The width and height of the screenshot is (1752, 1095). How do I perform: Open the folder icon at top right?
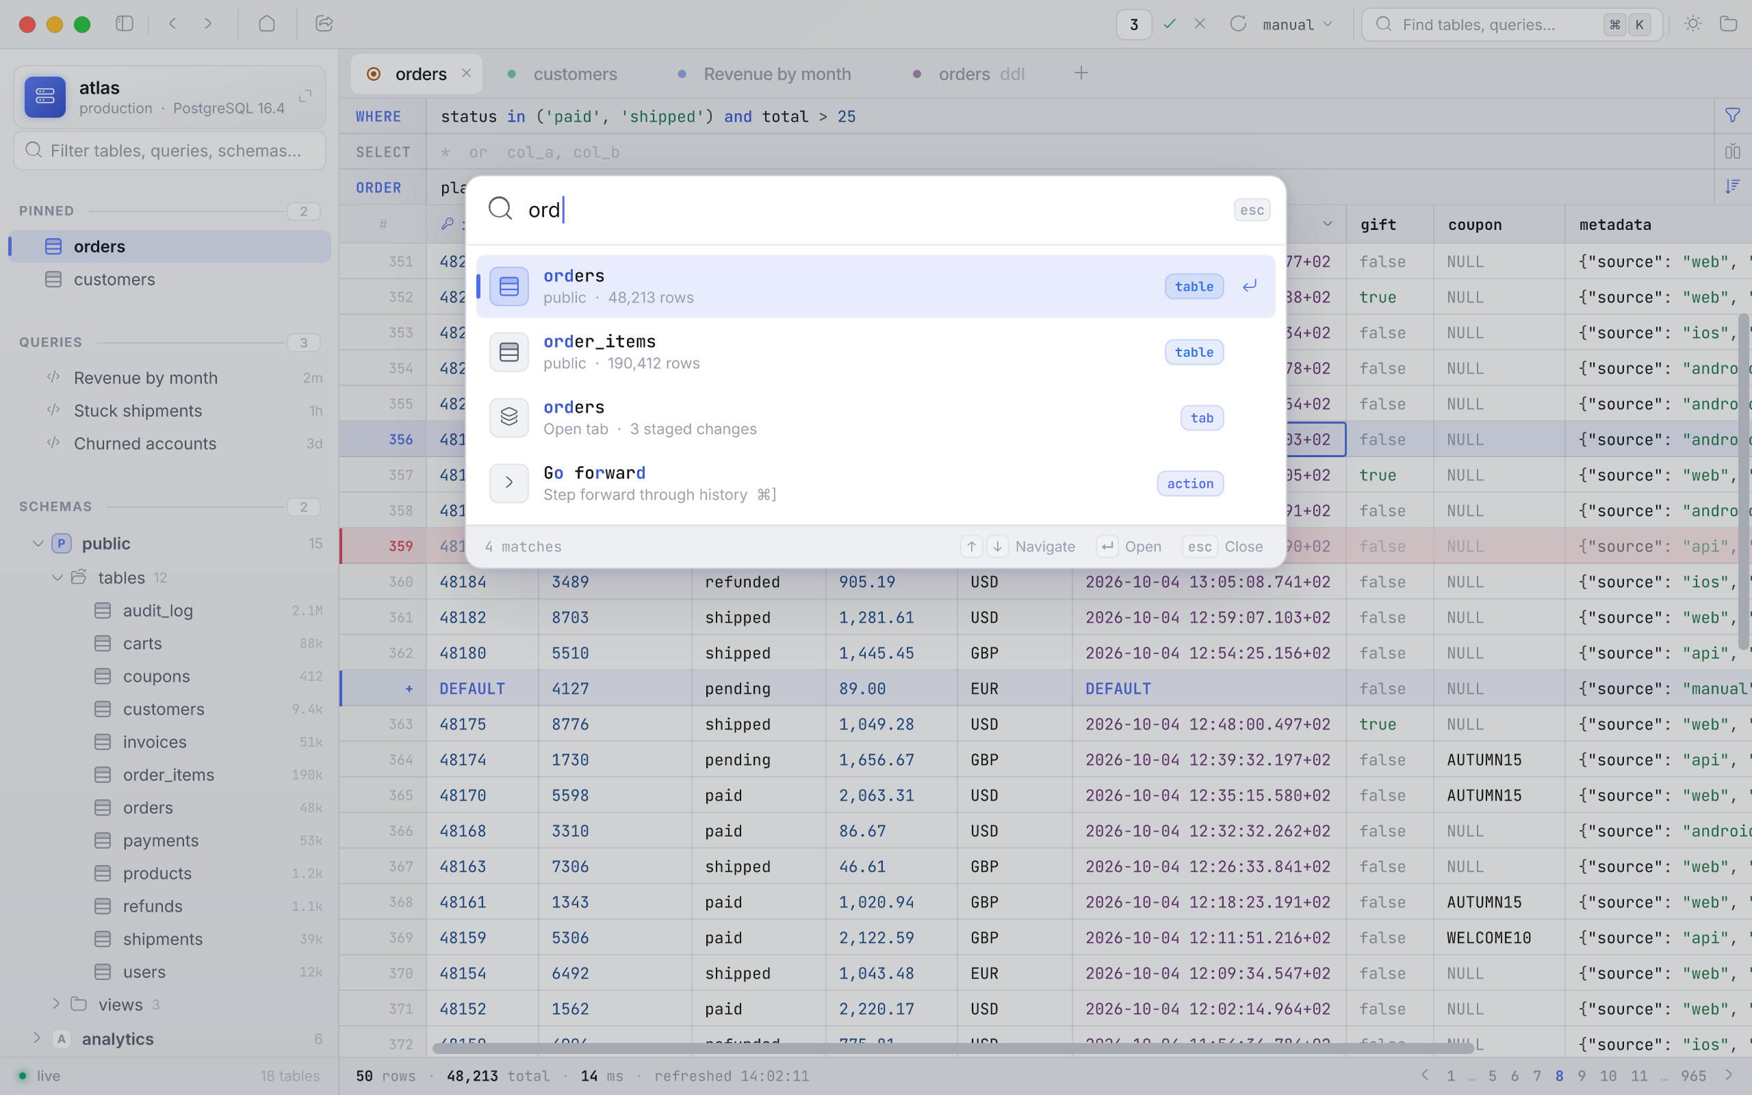[1728, 24]
